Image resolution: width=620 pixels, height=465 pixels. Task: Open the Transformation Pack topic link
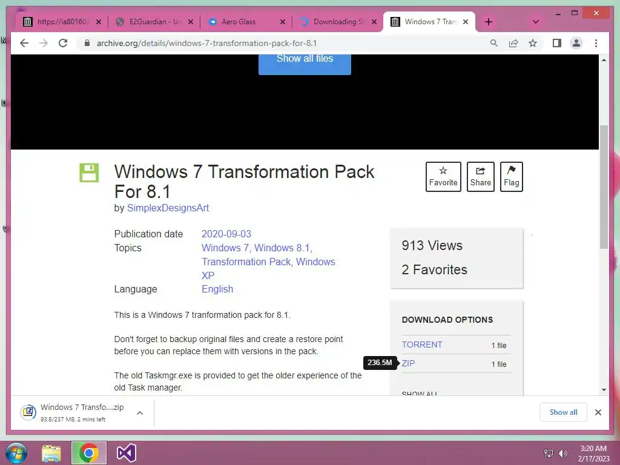tap(246, 262)
